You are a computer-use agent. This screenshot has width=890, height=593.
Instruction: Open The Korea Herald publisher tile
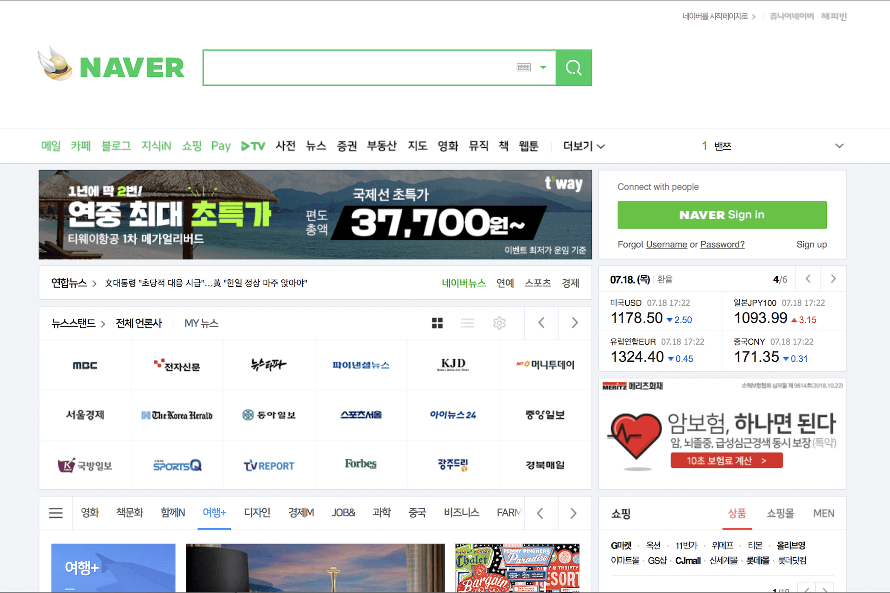tap(177, 415)
